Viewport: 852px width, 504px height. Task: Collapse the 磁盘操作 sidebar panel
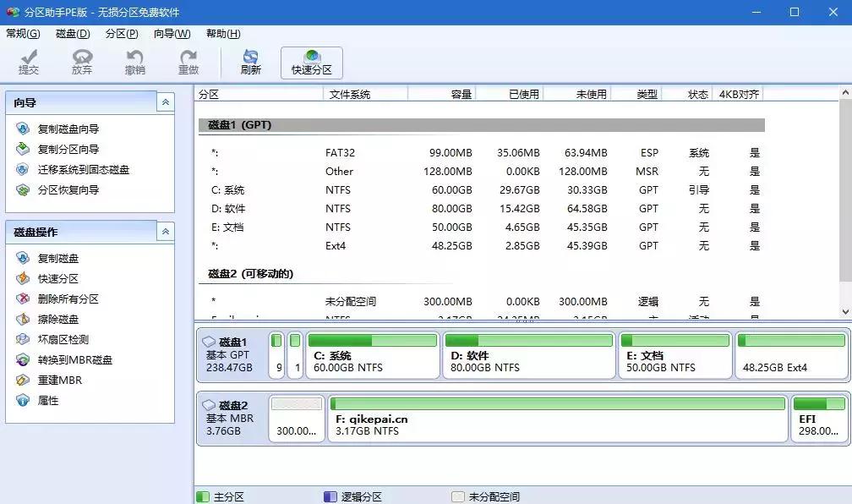pos(167,230)
